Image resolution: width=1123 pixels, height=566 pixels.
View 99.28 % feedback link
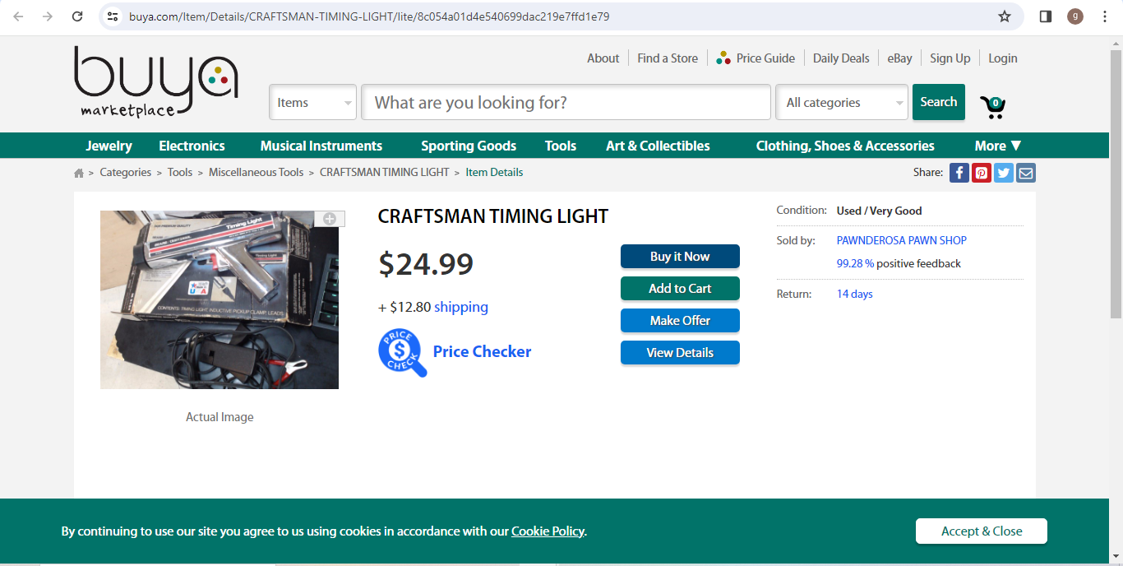point(855,263)
